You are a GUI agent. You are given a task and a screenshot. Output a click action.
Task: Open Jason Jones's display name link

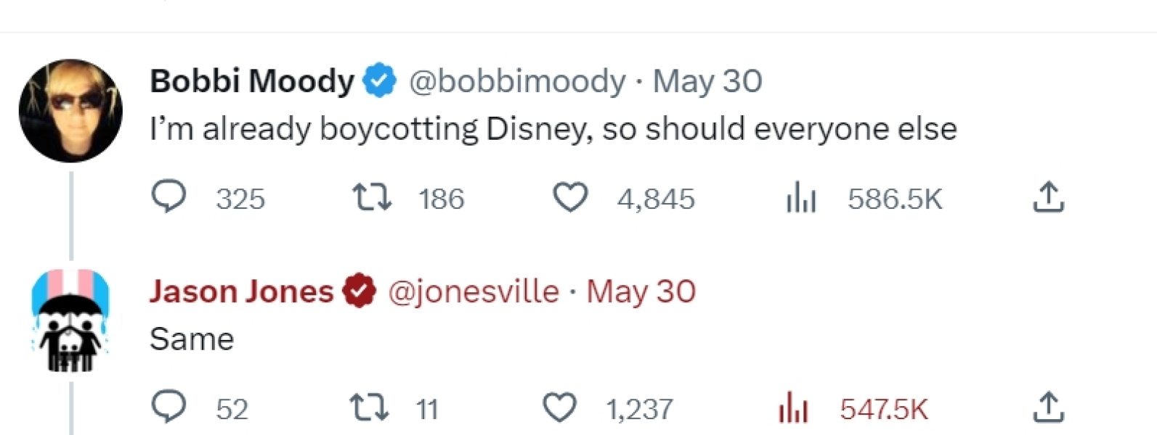click(241, 291)
